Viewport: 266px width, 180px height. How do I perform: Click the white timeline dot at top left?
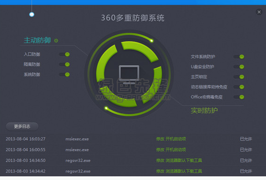point(32,14)
